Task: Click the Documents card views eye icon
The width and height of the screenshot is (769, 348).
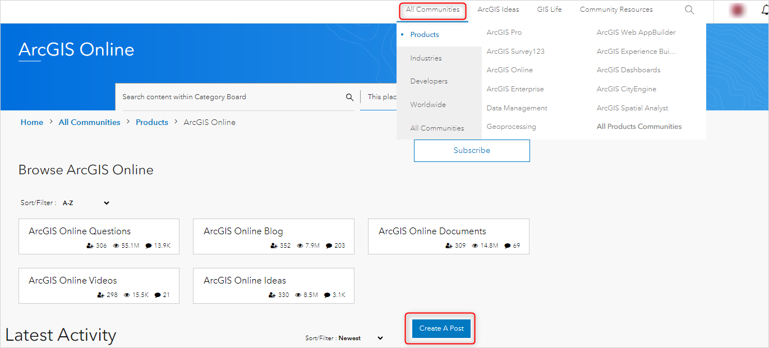Action: click(476, 246)
